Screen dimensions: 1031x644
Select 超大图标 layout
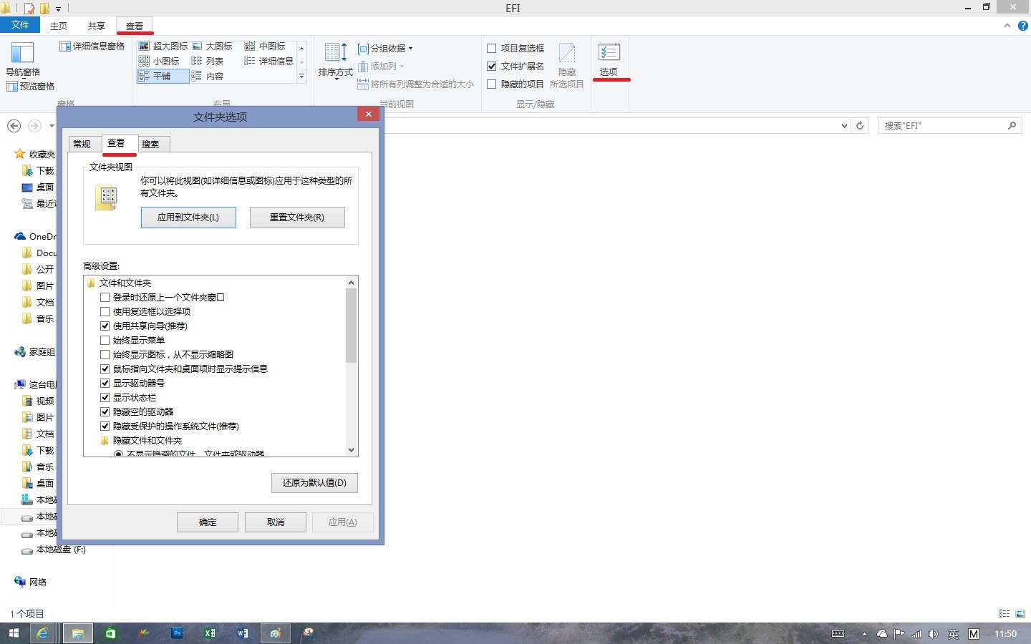click(163, 46)
